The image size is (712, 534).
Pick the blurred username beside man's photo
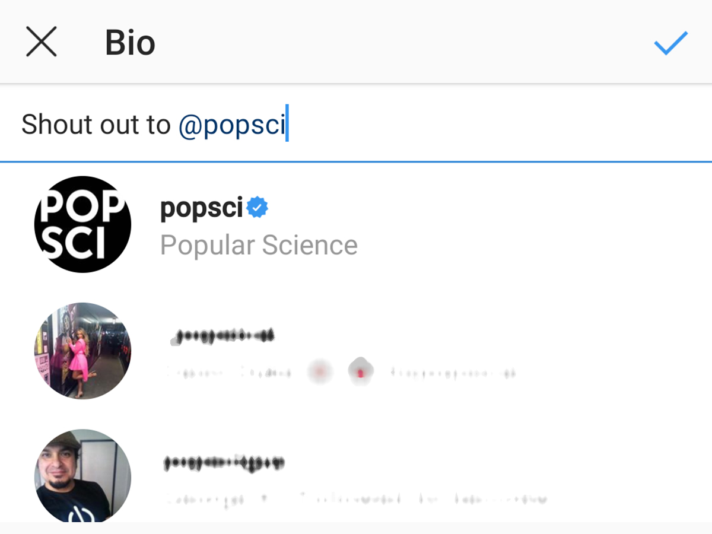(224, 462)
